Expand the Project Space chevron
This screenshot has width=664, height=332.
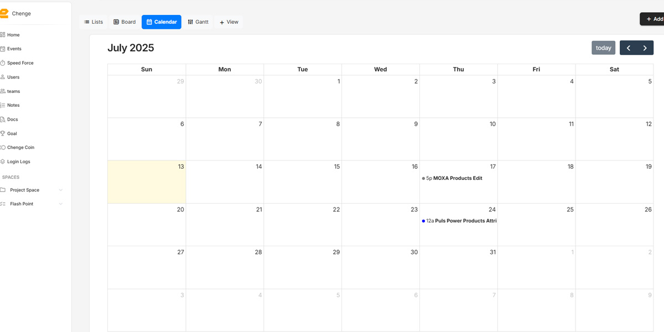click(61, 190)
